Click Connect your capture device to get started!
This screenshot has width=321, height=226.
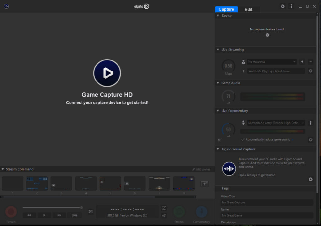107,103
